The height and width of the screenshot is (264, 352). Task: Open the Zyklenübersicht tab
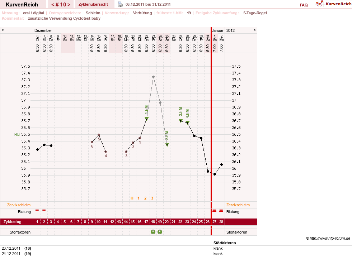[93, 4]
